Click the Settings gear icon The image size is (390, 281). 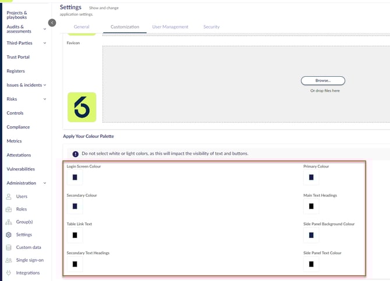coord(9,234)
